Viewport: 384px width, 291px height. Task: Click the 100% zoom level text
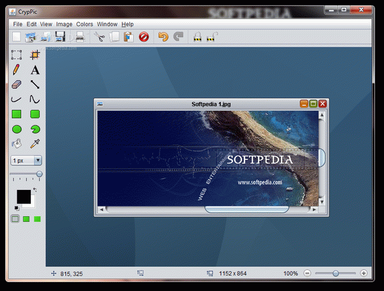click(291, 273)
